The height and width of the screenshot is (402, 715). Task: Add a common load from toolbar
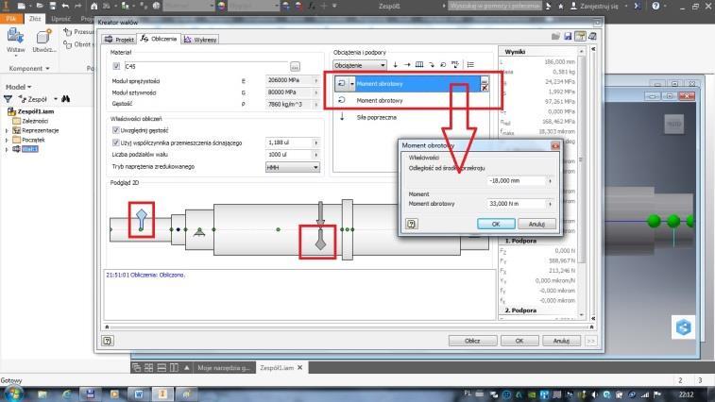[x=455, y=65]
